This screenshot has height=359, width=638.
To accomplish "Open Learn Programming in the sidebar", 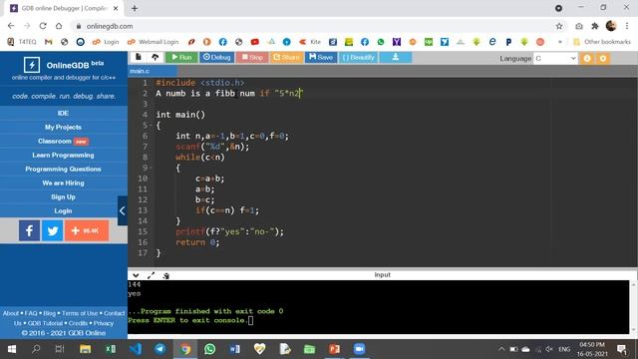I will pyautogui.click(x=63, y=156).
